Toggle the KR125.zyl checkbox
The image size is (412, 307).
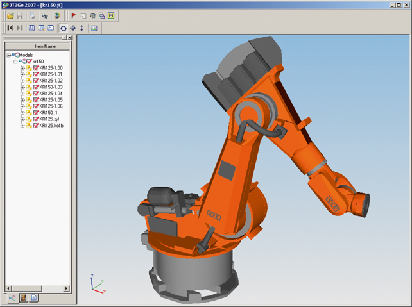coord(36,119)
